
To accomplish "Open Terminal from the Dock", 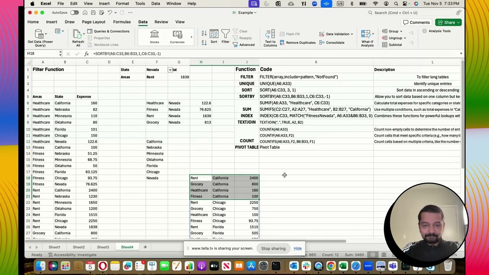I will [276, 266].
